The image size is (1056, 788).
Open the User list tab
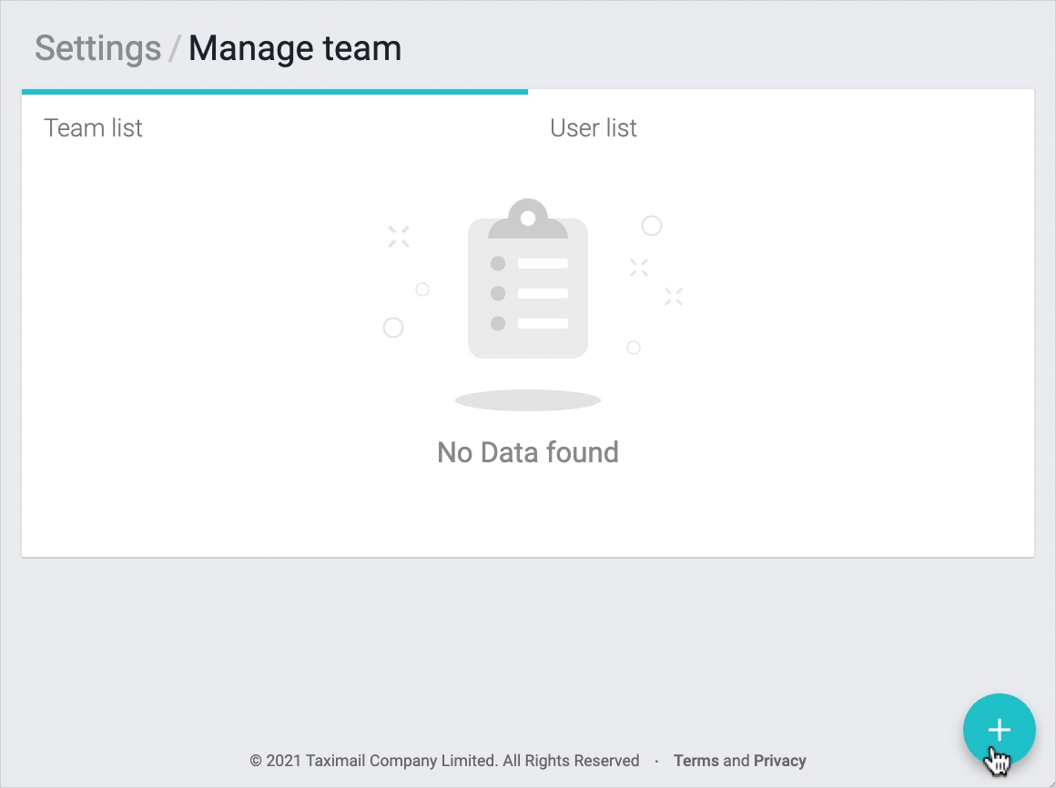click(594, 128)
